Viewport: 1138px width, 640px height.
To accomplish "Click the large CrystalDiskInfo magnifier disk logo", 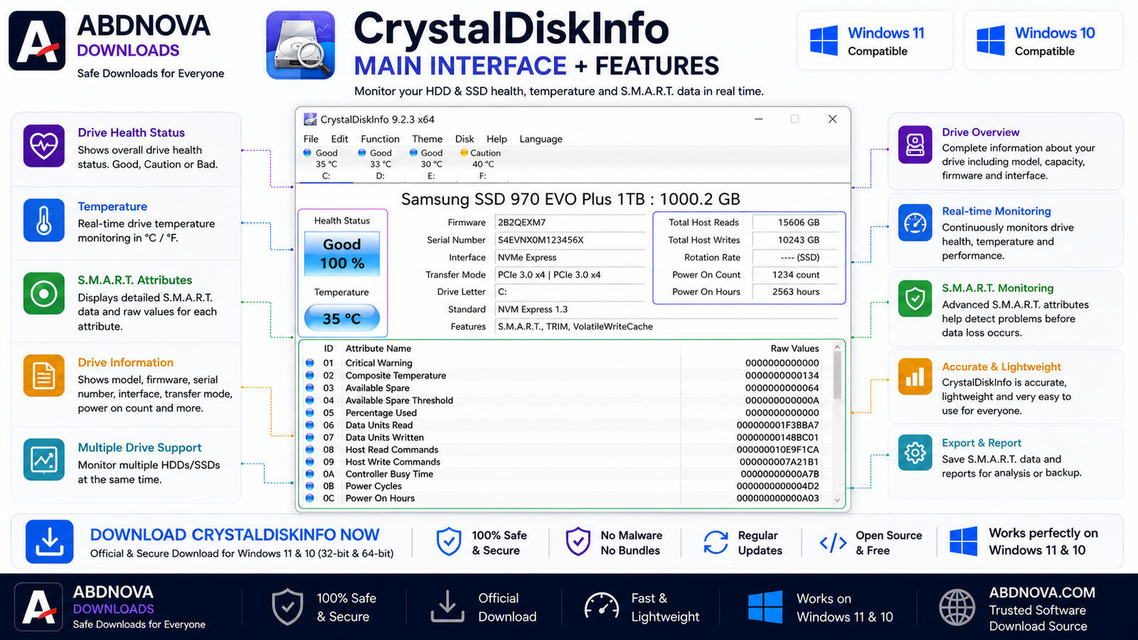I will pos(300,45).
